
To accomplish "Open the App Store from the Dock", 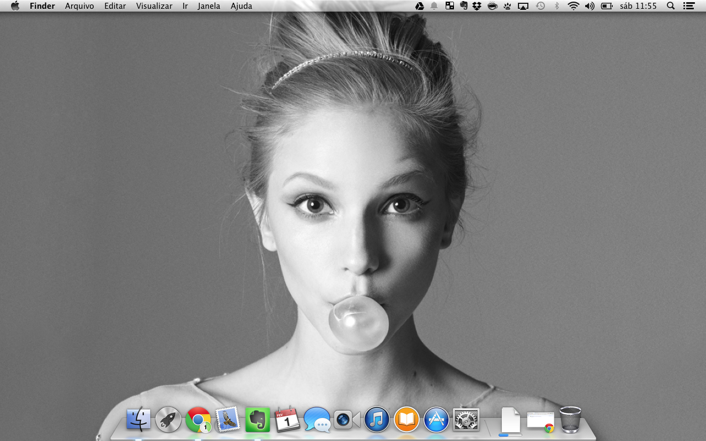I will click(436, 420).
